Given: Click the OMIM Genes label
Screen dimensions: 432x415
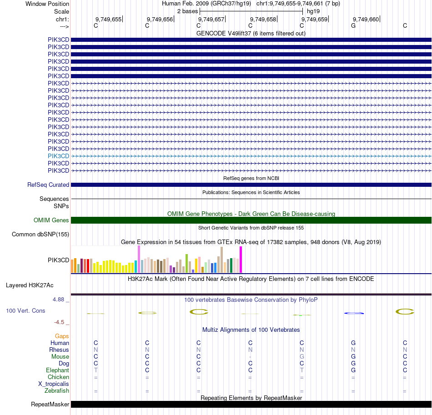Looking at the screenshot, I should tap(51, 220).
